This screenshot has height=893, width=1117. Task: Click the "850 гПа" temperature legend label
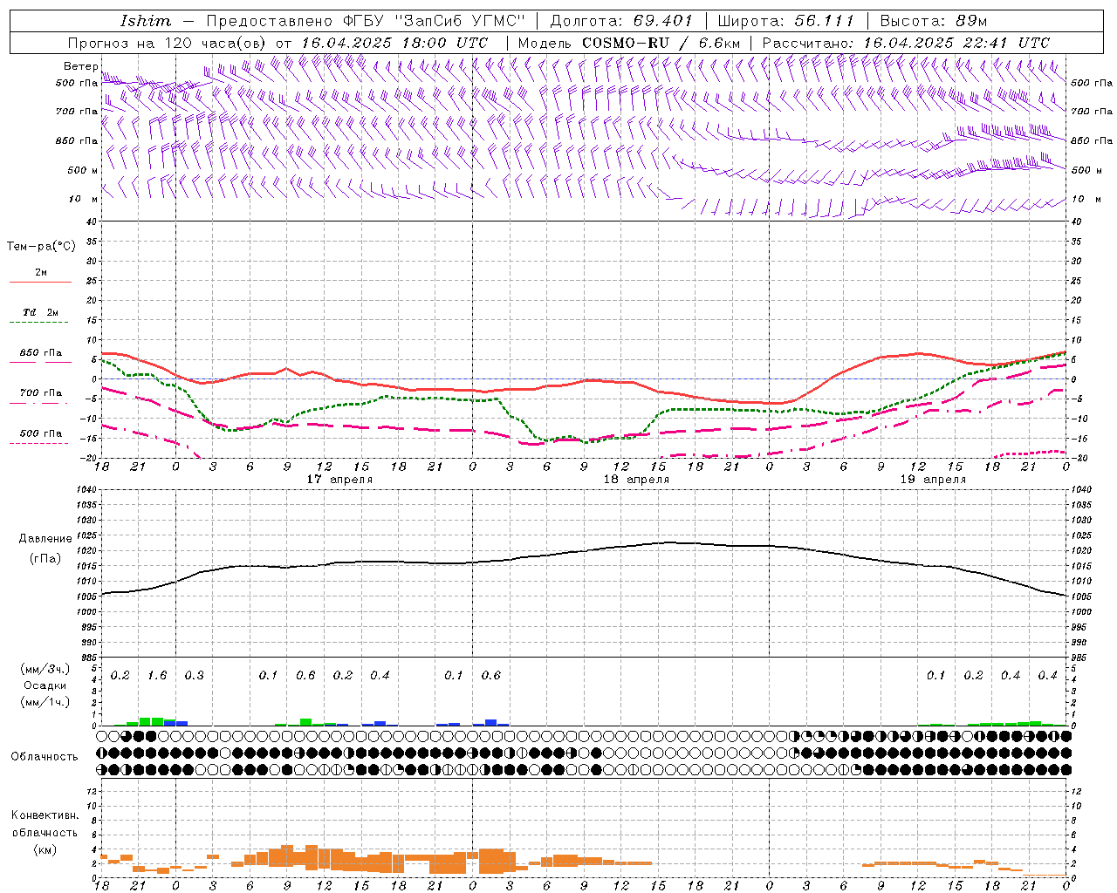click(41, 353)
